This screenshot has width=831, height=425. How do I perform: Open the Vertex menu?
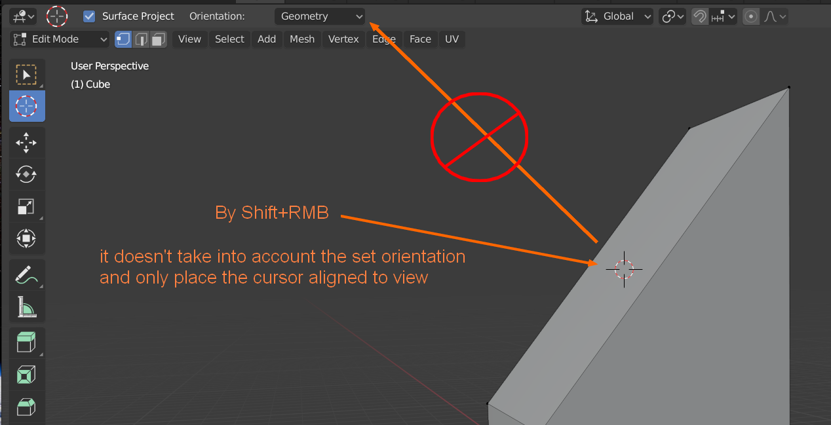tap(343, 39)
